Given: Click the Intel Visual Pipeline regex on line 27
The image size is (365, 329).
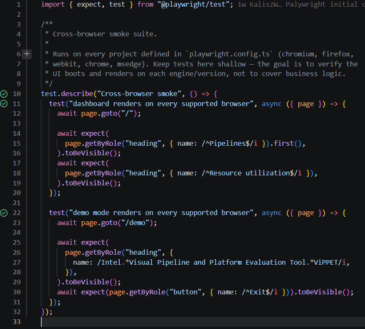Looking at the screenshot, I should 222,262.
